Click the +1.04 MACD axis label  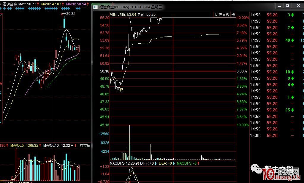tap(105, 174)
